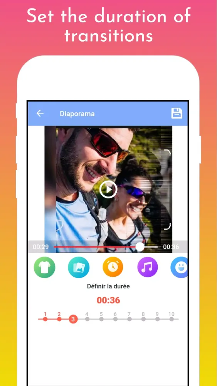The height and width of the screenshot is (386, 217).
Task: Set duration to 10 seconds
Action: click(171, 319)
